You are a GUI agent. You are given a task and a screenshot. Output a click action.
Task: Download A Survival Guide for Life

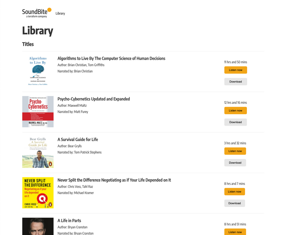point(235,162)
